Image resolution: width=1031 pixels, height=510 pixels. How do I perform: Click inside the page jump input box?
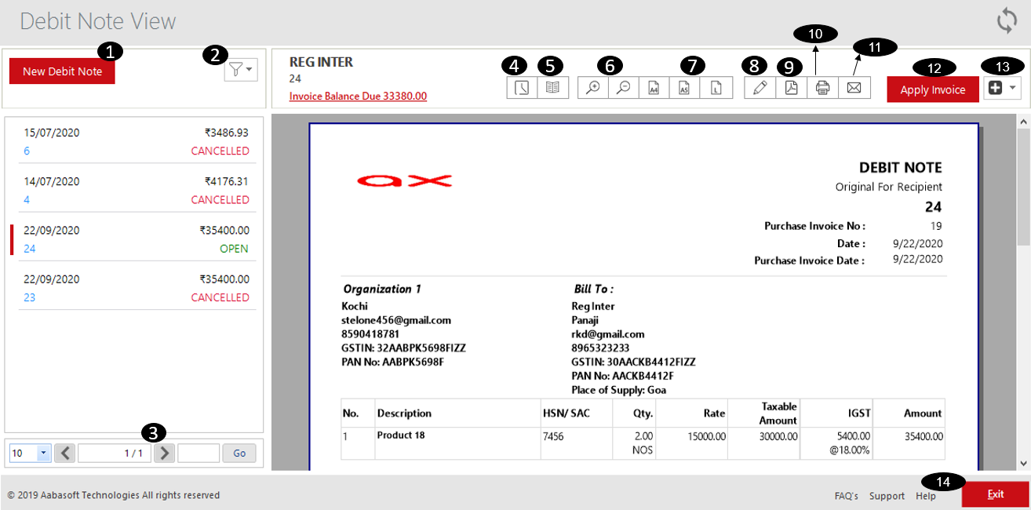pos(199,453)
